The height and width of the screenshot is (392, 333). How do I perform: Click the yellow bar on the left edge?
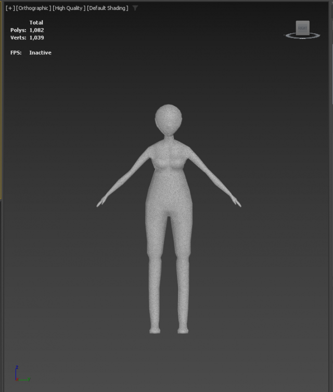click(1, 104)
